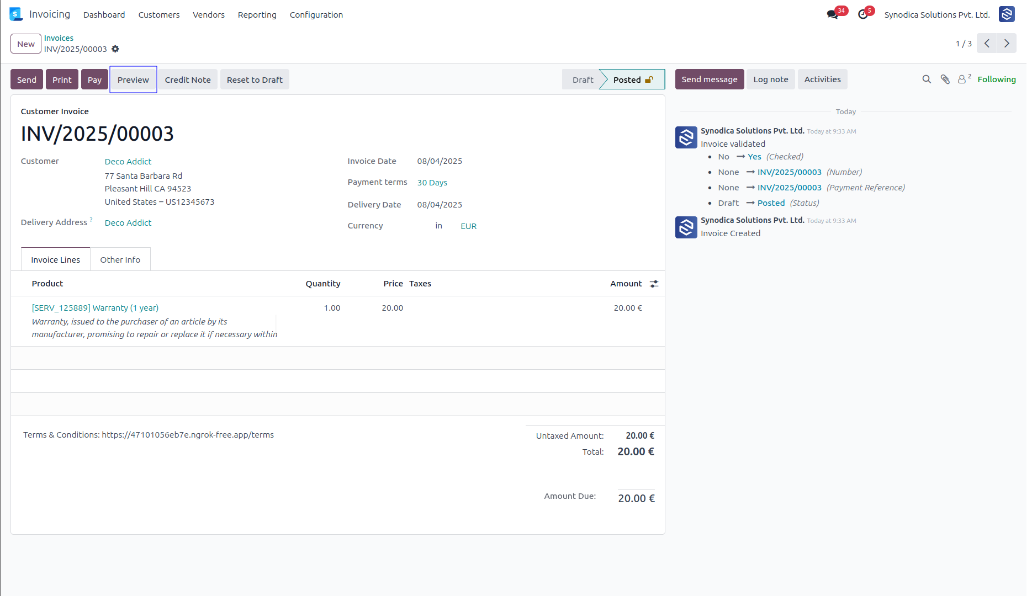Open column settings icon next to Amount

[x=654, y=284]
